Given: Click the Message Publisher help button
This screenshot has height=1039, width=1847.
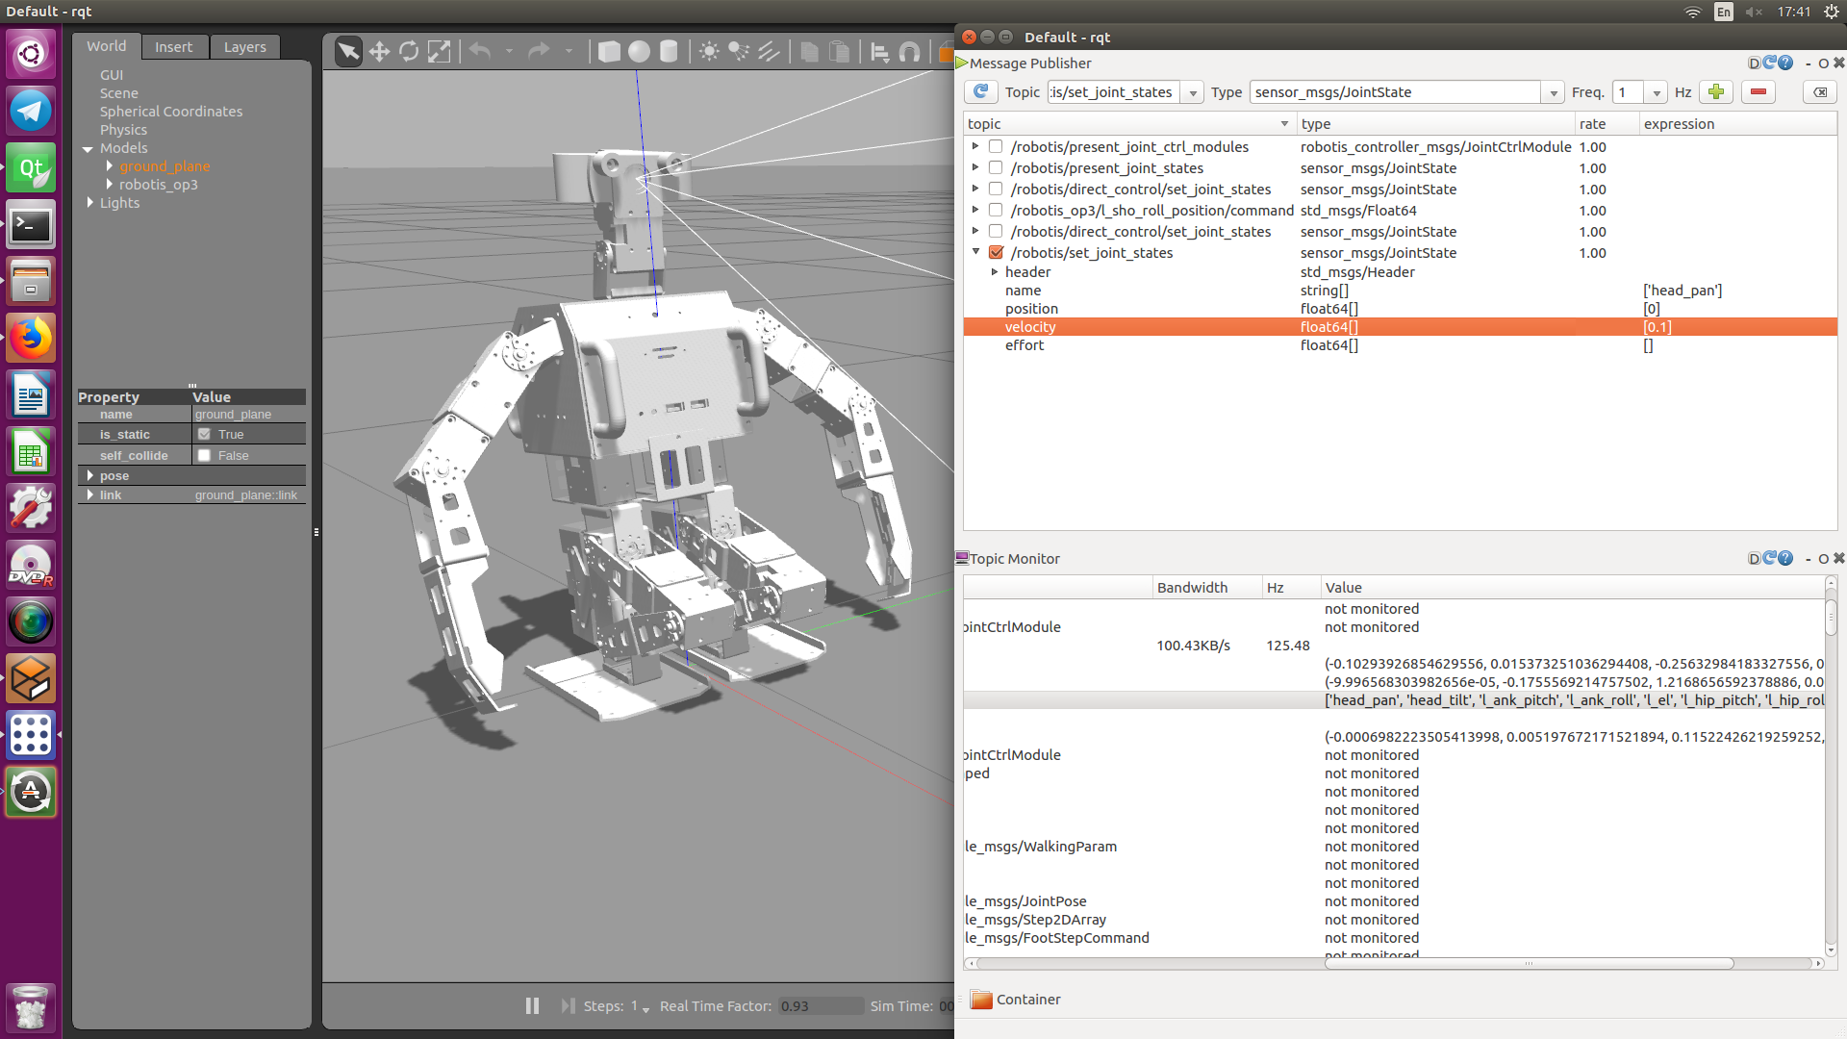Looking at the screenshot, I should click(1786, 63).
